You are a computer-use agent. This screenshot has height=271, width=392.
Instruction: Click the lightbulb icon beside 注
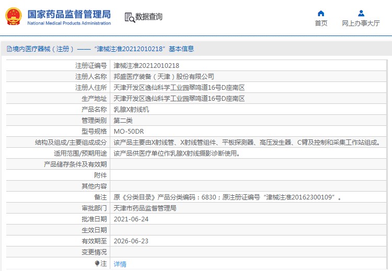coord(97,263)
